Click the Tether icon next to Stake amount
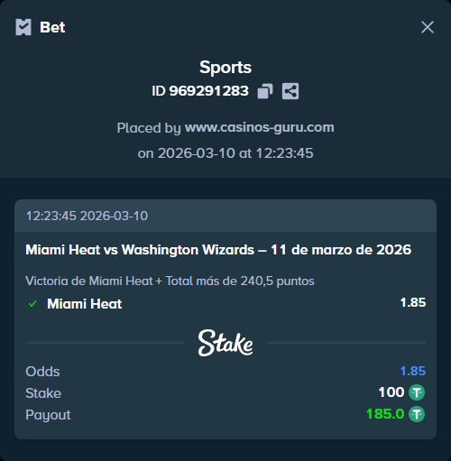 pyautogui.click(x=417, y=392)
